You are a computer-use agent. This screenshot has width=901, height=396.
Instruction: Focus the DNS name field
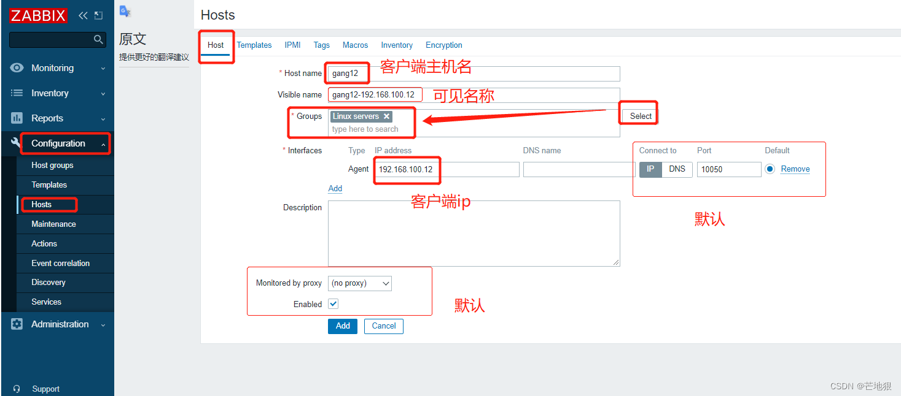pos(579,169)
